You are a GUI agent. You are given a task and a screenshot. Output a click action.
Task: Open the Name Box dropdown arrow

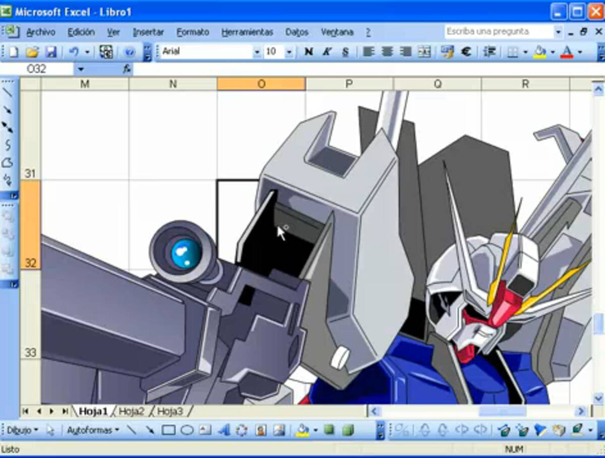tap(81, 69)
